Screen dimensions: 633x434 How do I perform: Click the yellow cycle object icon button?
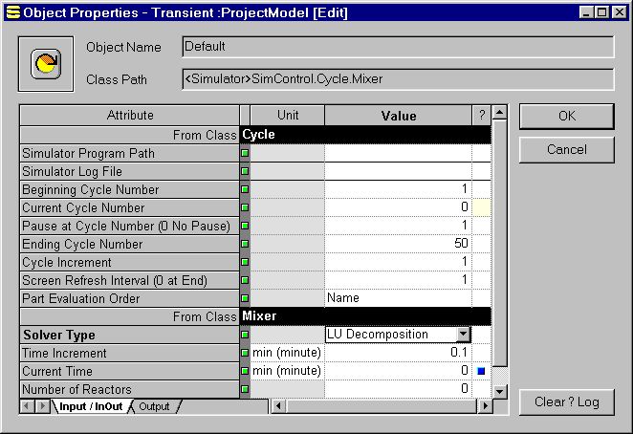click(44, 64)
